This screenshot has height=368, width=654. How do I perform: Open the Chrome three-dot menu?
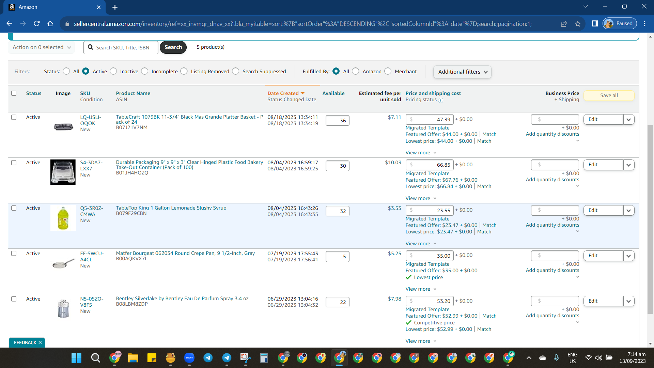[644, 24]
